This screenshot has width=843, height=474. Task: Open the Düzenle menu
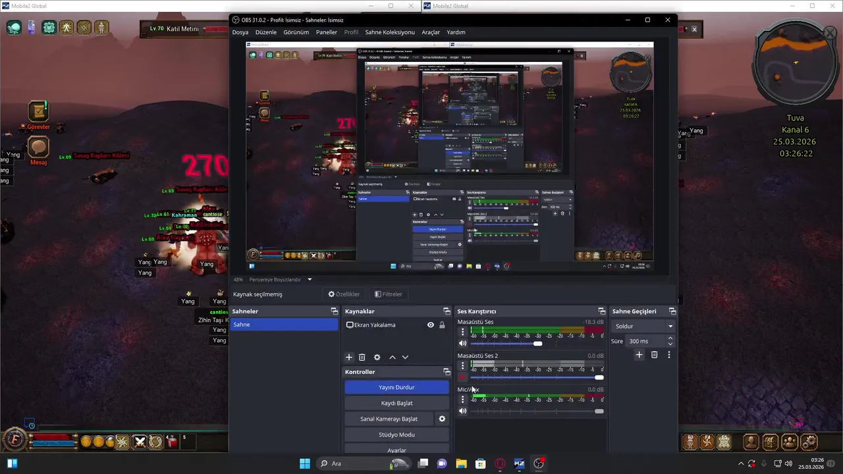266,32
